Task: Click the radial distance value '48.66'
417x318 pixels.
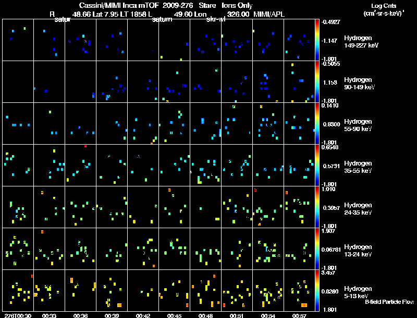Action: pyautogui.click(x=81, y=14)
